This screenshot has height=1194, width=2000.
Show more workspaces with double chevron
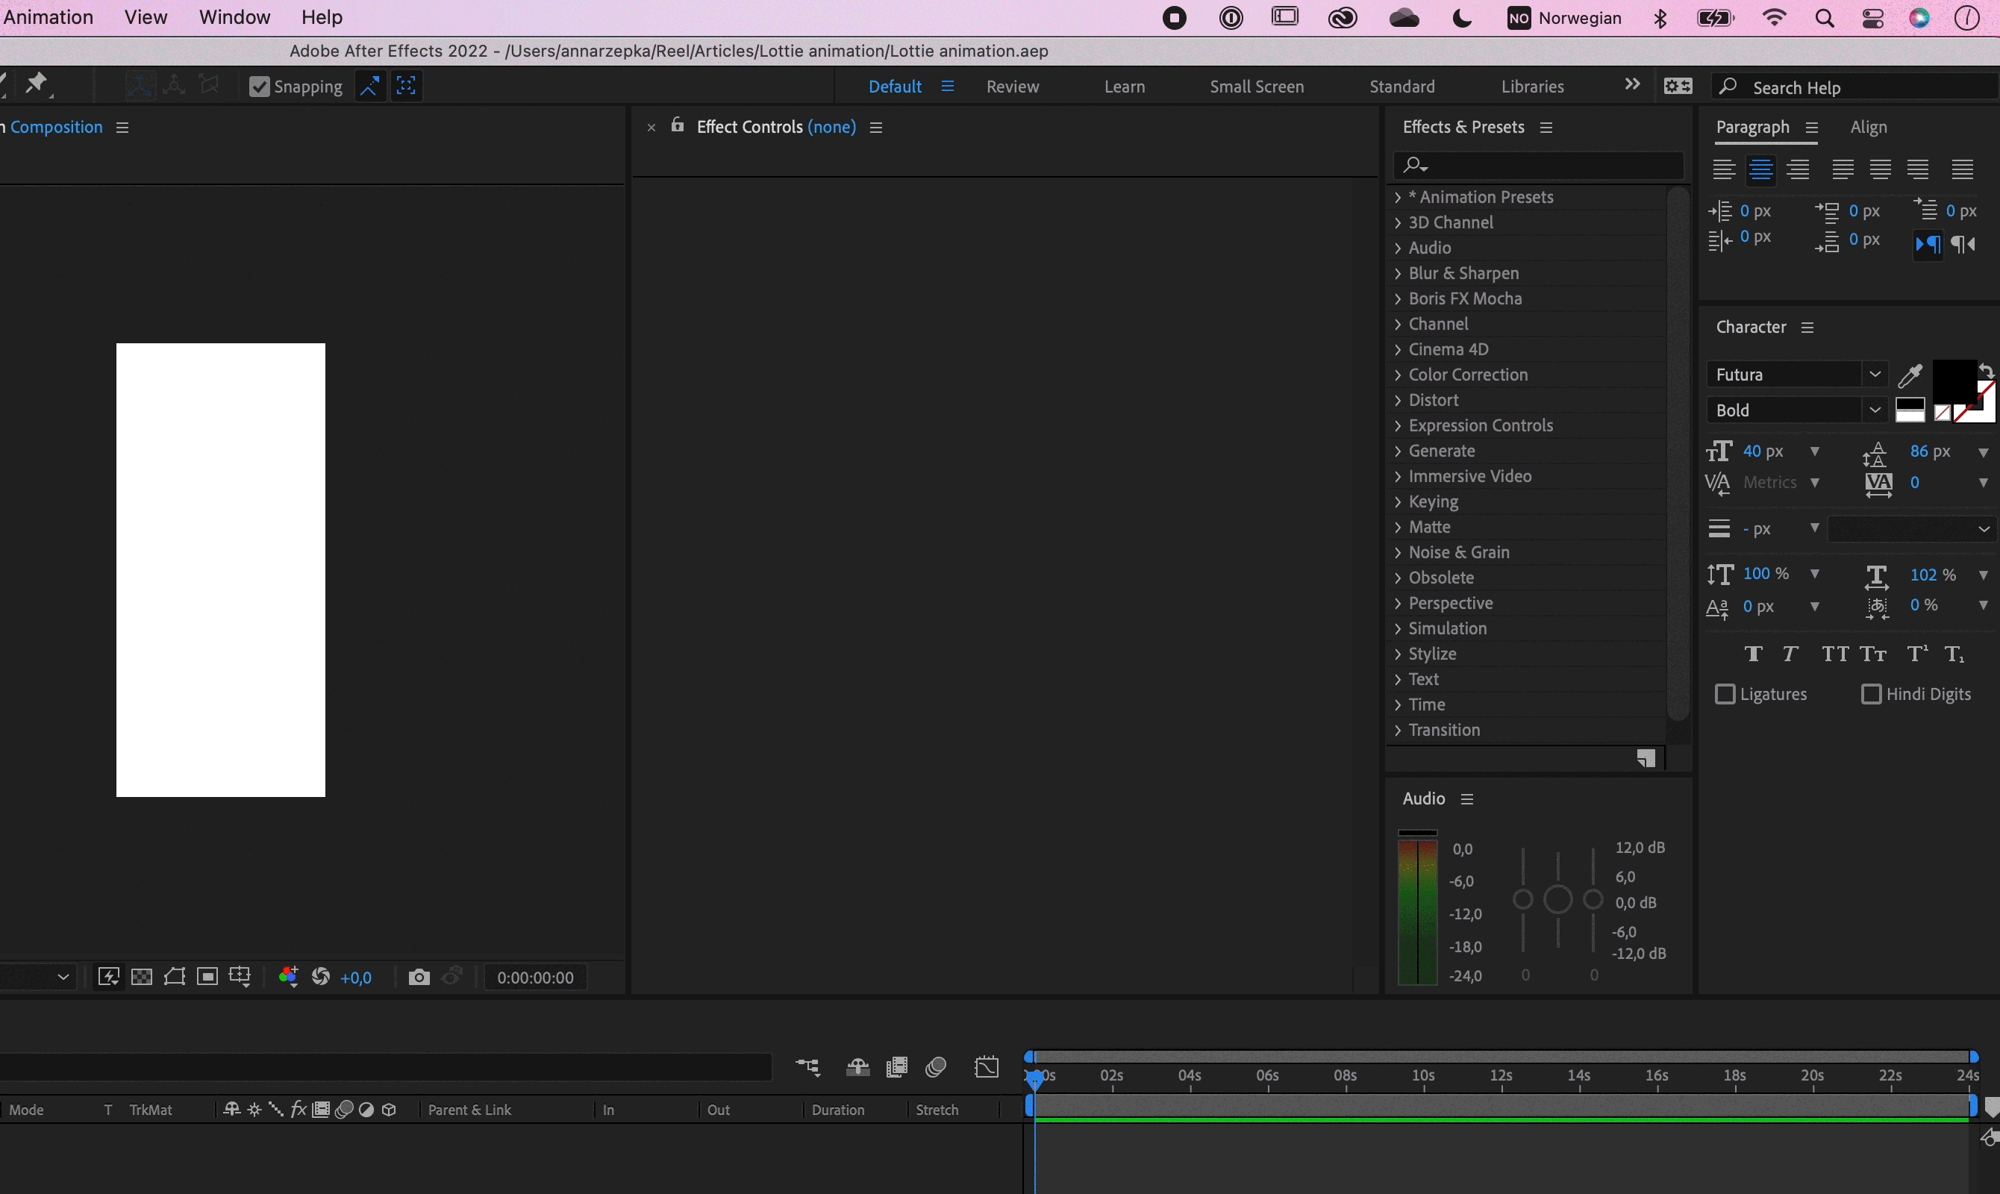1632,84
